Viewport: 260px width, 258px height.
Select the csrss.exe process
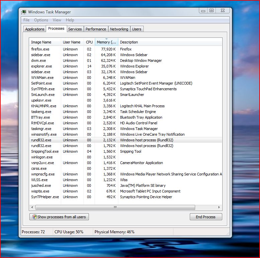[126, 168]
